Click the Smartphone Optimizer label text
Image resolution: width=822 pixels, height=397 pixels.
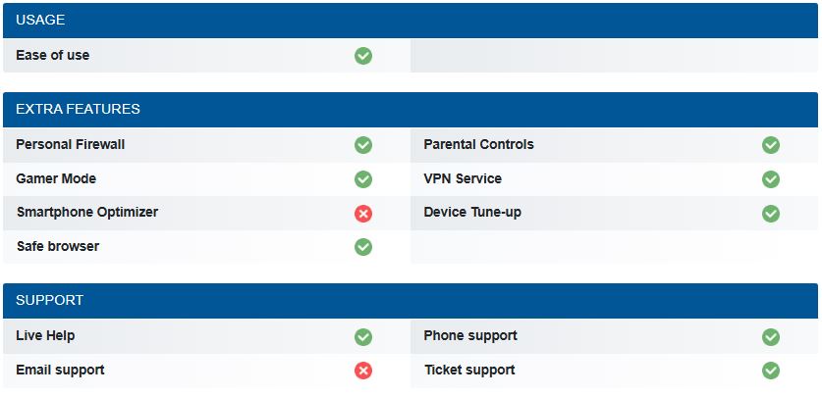tap(87, 213)
